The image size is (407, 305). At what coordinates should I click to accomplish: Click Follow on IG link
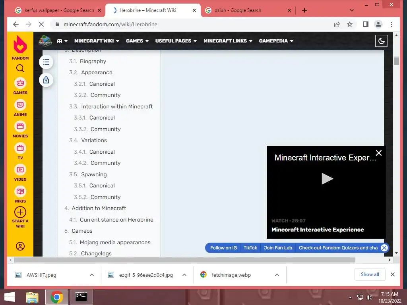click(223, 248)
